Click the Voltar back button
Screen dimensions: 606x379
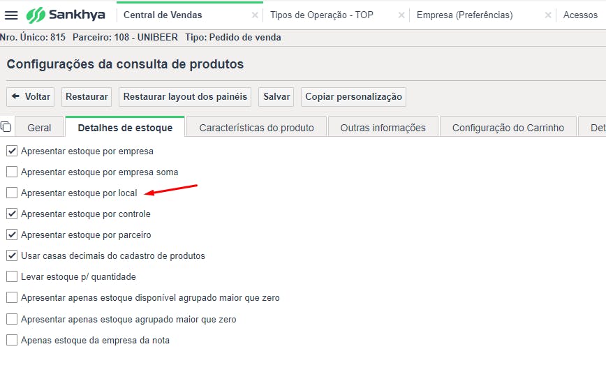(31, 97)
